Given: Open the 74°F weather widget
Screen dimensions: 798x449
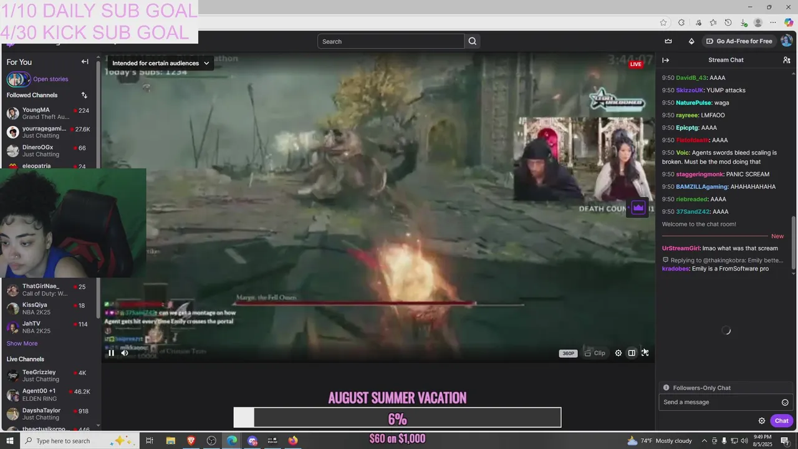Looking at the screenshot, I should tap(660, 441).
